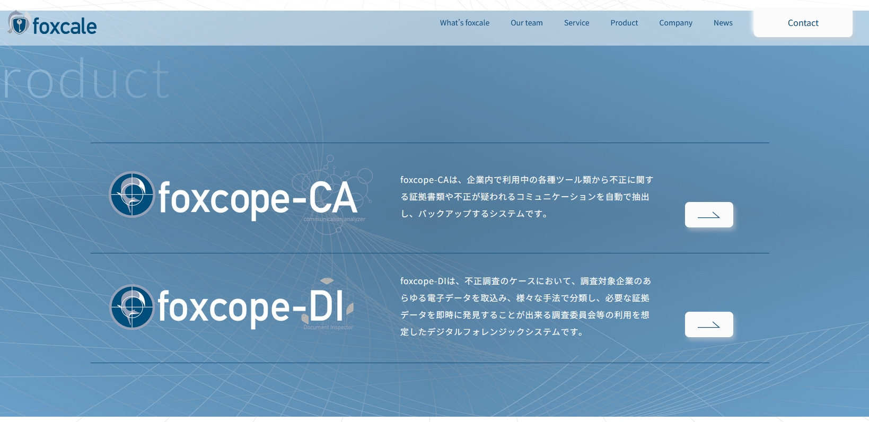The height and width of the screenshot is (422, 869).
Task: Select Product in the top navigation
Action: 624,23
